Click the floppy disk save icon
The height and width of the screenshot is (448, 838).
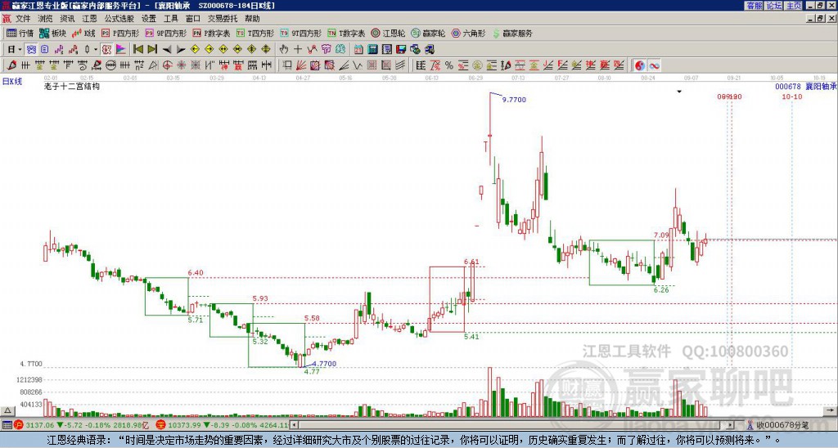[x=401, y=50]
